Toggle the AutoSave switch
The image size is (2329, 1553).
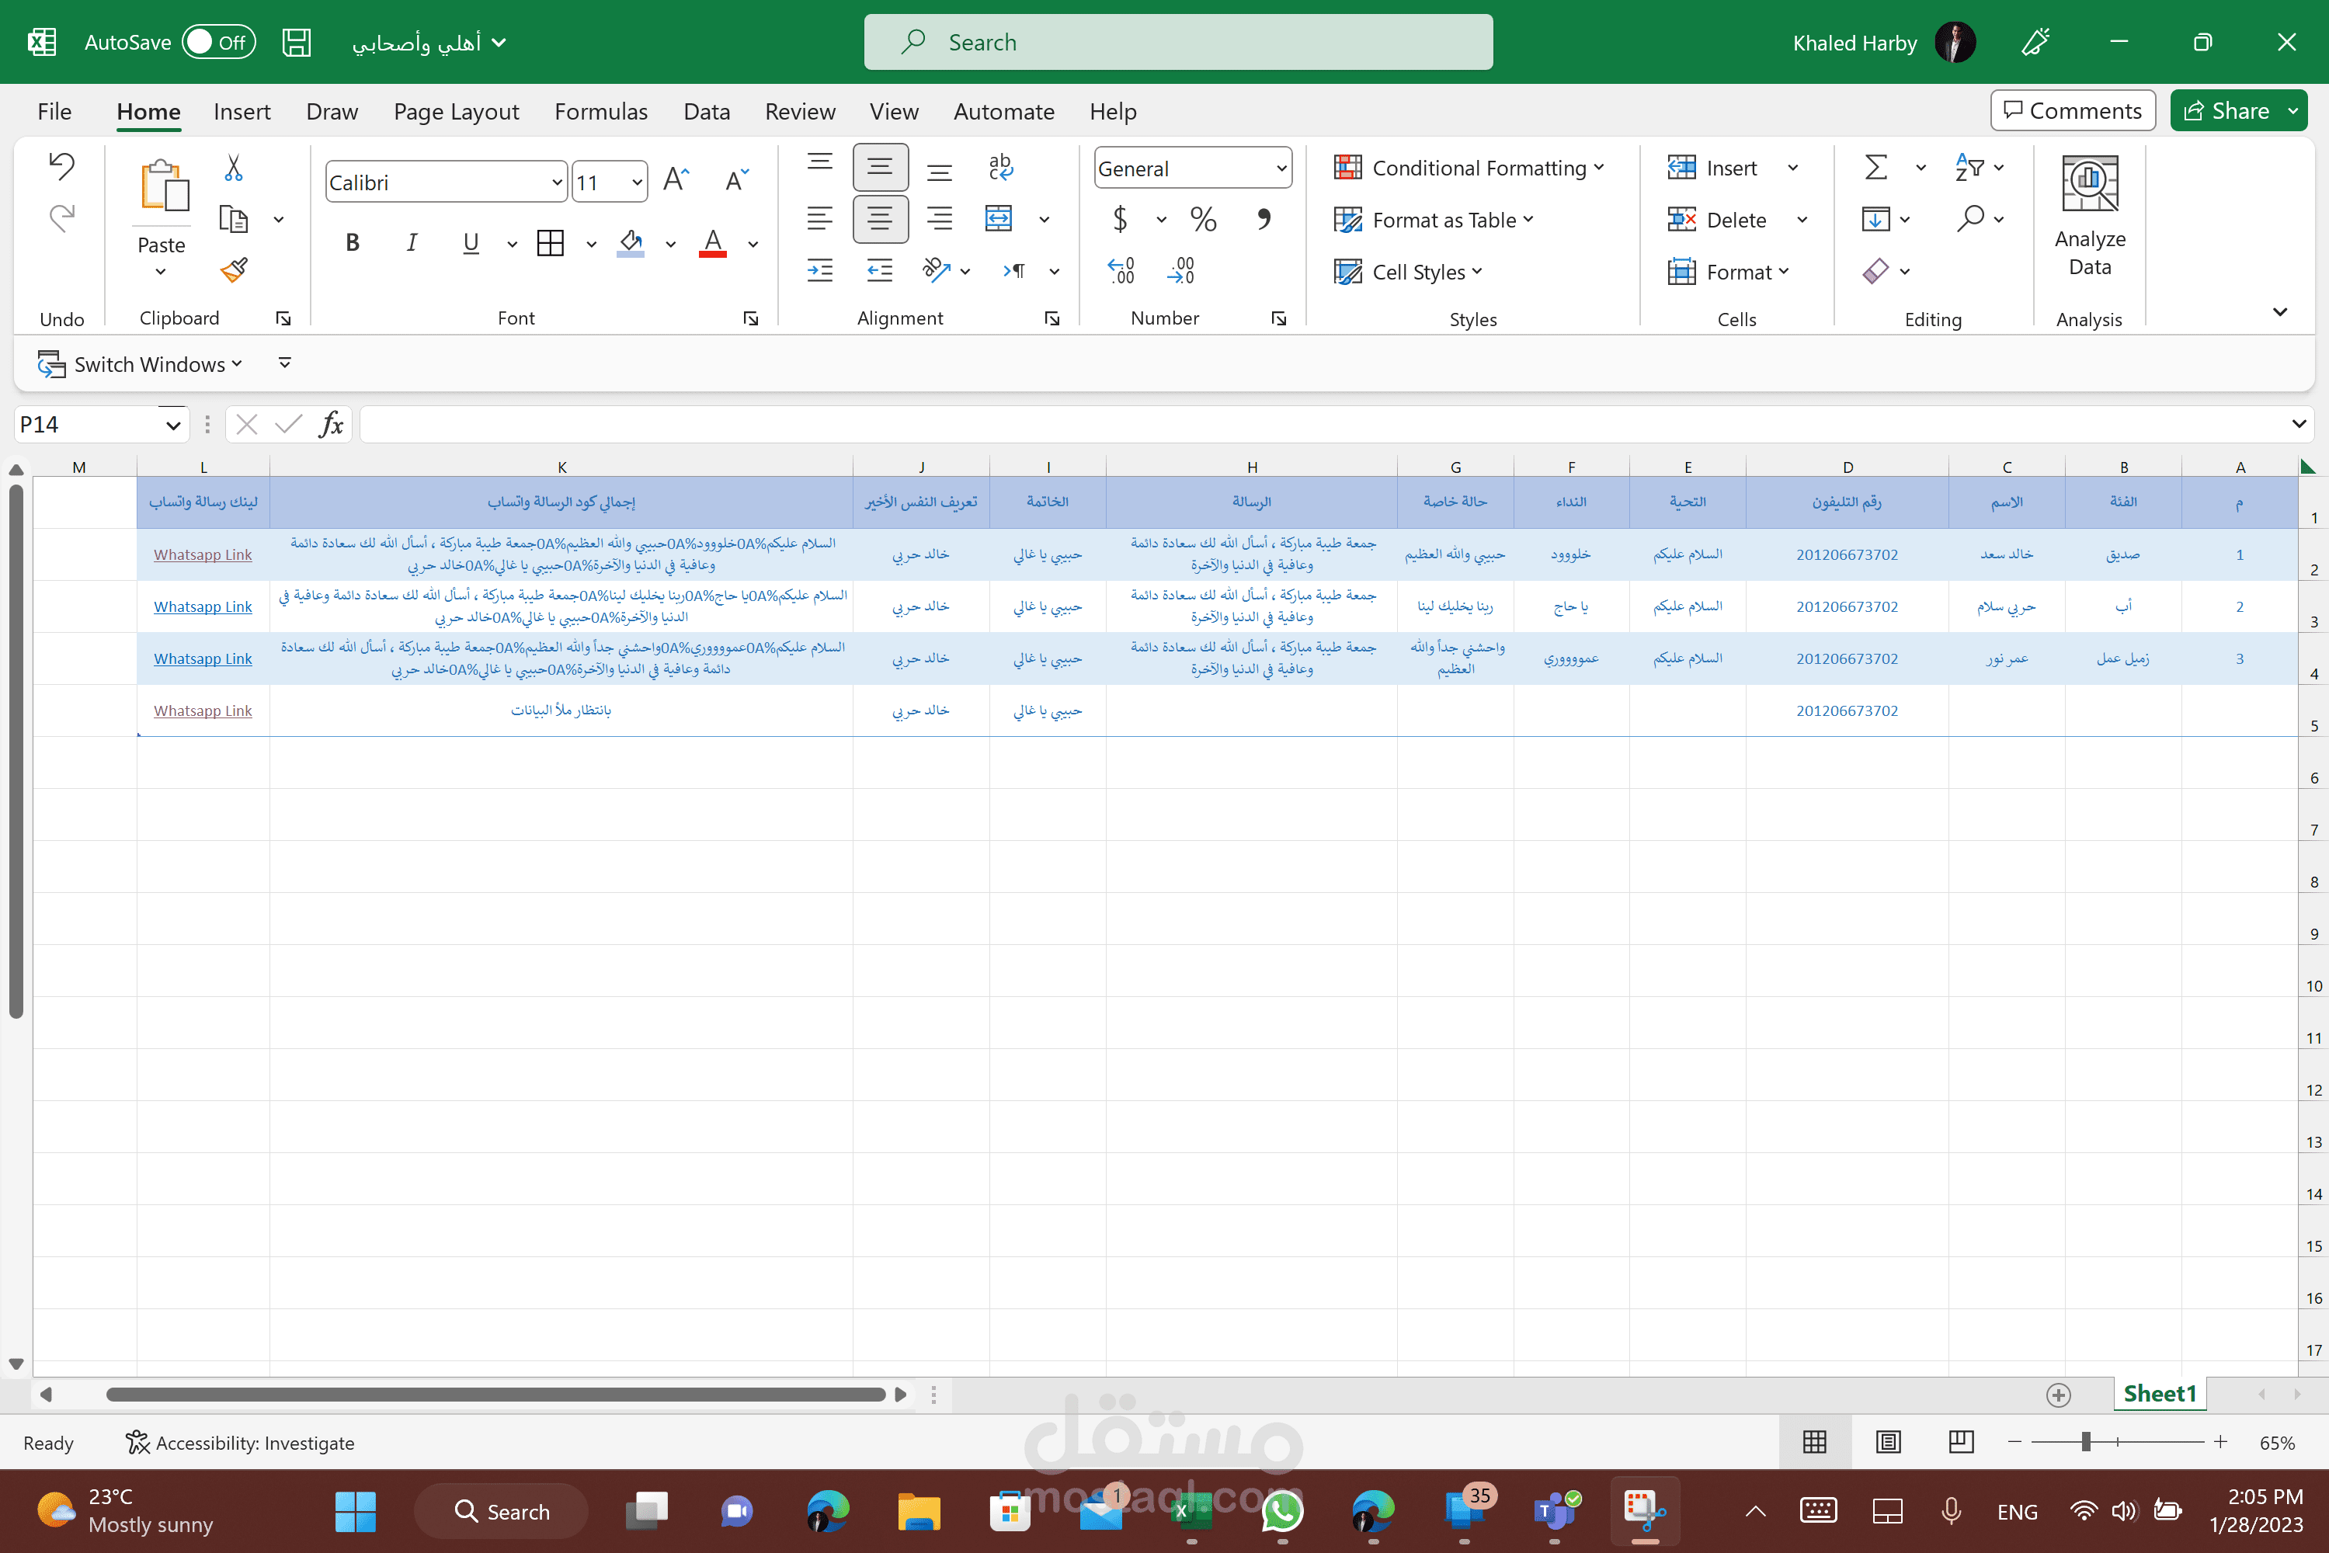tap(219, 43)
